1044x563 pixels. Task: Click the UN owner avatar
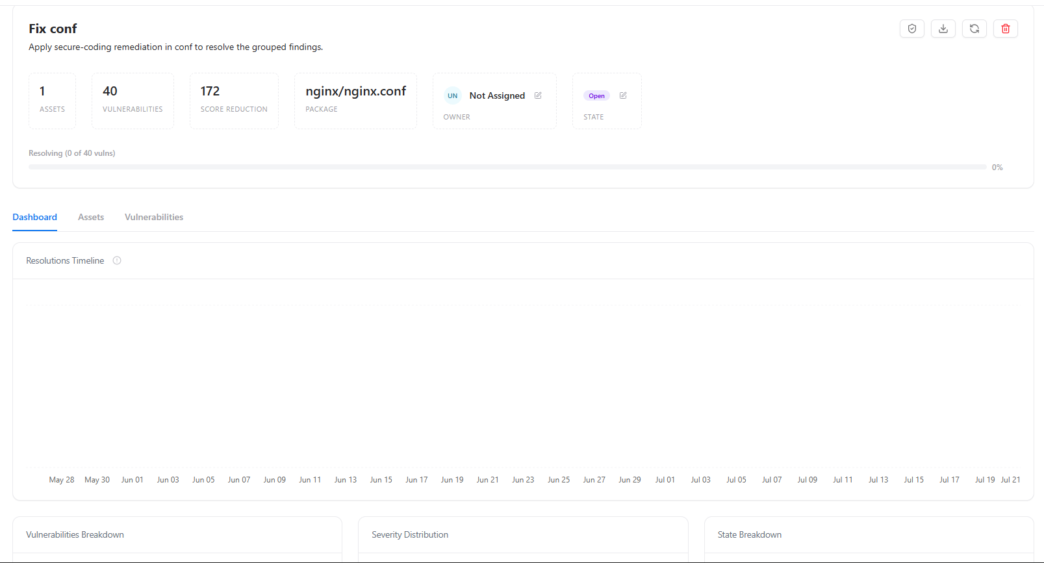tap(453, 95)
